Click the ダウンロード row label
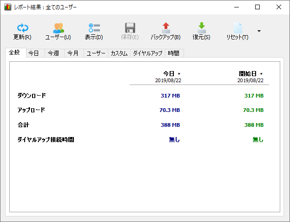Viewport: 290px width, 222px height. [x=32, y=96]
